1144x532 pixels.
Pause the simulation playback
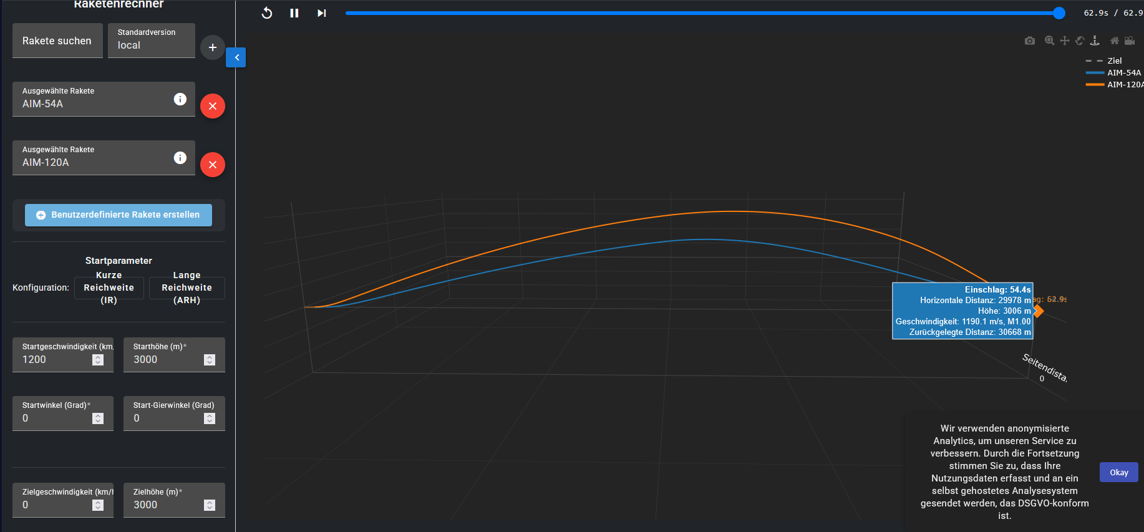(x=294, y=13)
